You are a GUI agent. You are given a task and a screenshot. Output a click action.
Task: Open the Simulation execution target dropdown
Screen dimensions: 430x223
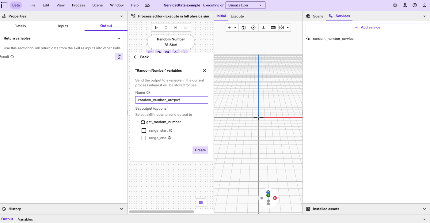(x=245, y=5)
